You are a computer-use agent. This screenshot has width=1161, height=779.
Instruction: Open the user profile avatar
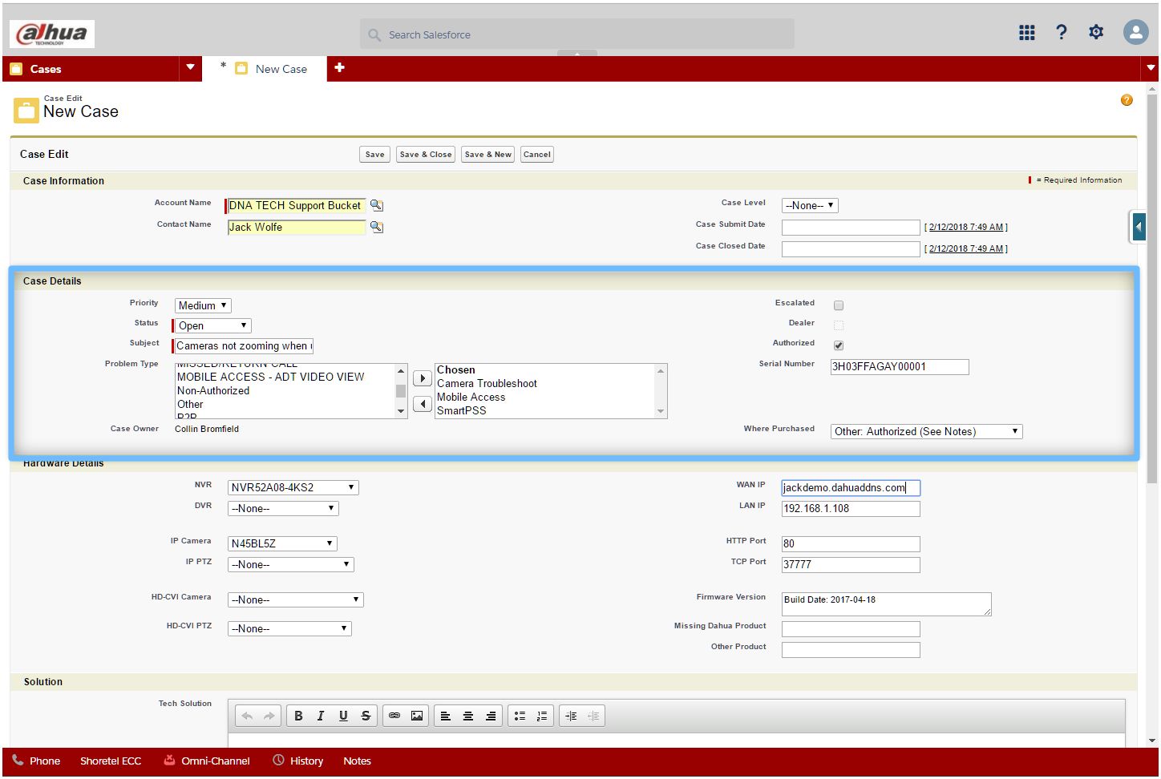click(x=1135, y=32)
